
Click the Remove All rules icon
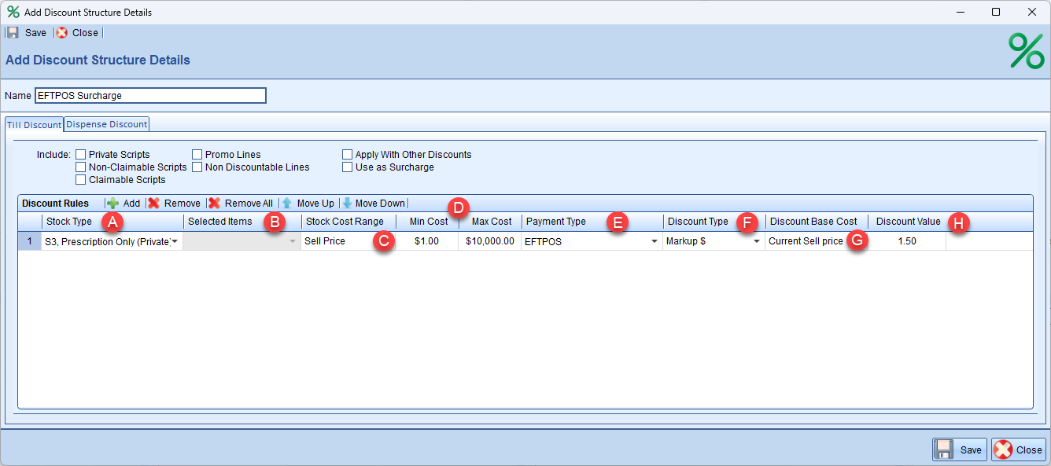click(214, 204)
